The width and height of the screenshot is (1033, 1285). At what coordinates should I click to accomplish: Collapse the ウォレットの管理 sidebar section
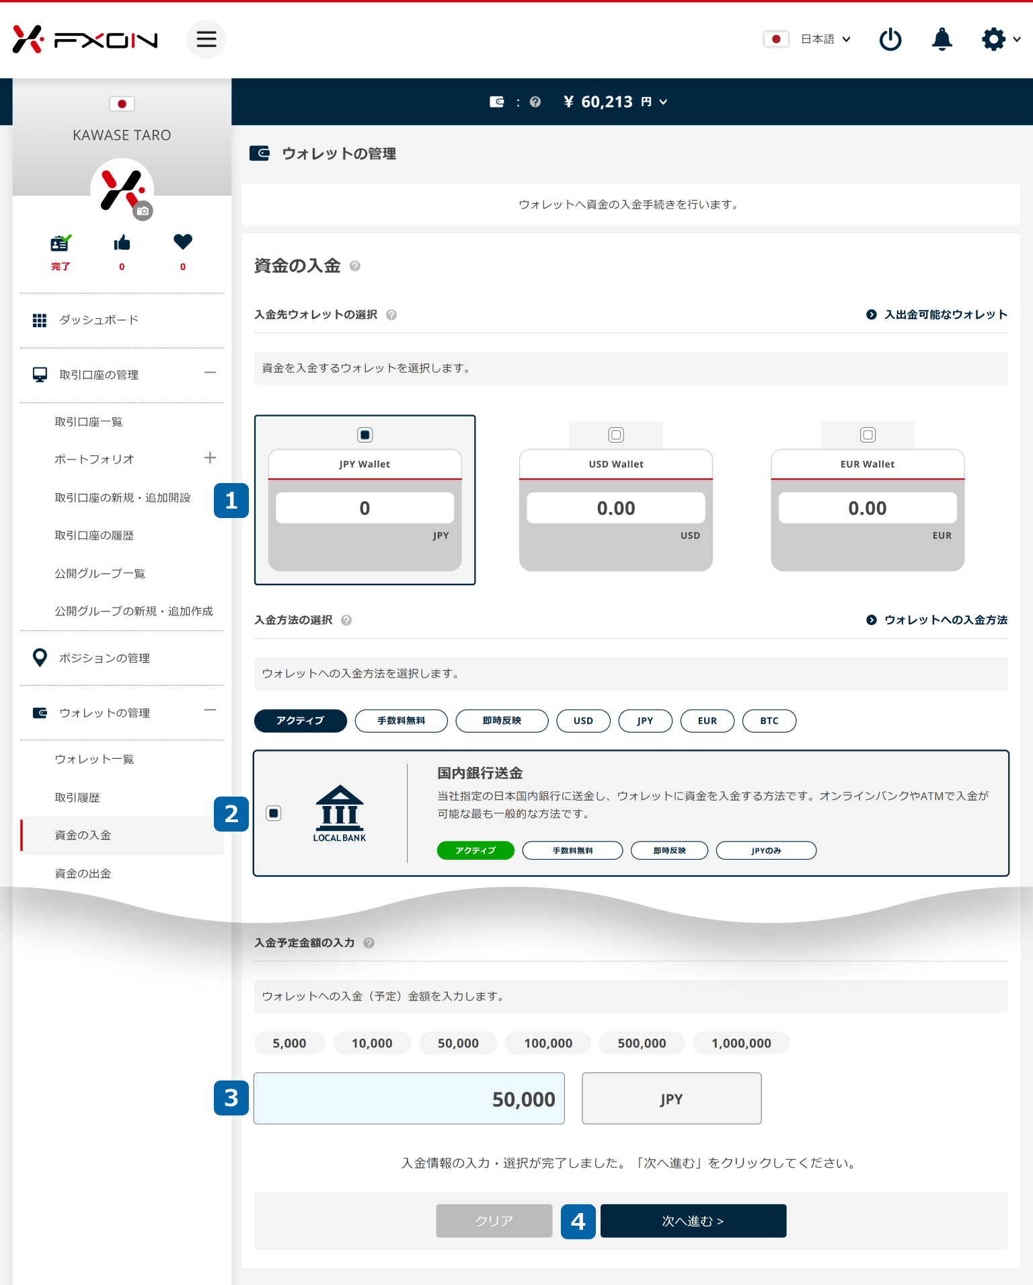(210, 710)
